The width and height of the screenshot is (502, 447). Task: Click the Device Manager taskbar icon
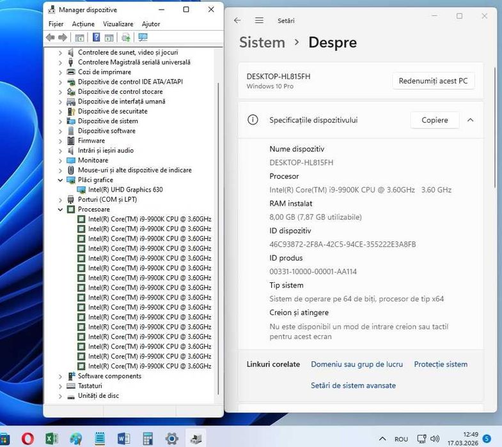tap(196, 438)
